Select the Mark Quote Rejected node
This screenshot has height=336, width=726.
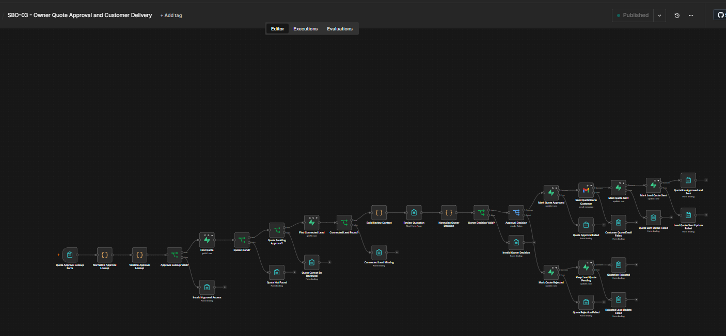click(551, 272)
